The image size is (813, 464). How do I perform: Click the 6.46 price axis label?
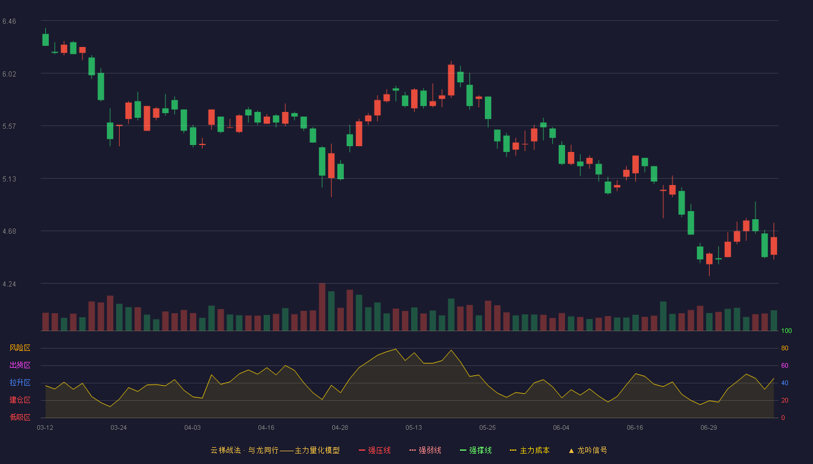point(9,21)
